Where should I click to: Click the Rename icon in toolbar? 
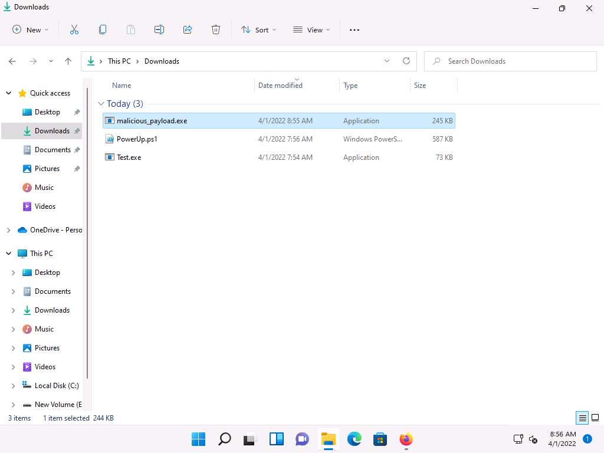(x=159, y=29)
